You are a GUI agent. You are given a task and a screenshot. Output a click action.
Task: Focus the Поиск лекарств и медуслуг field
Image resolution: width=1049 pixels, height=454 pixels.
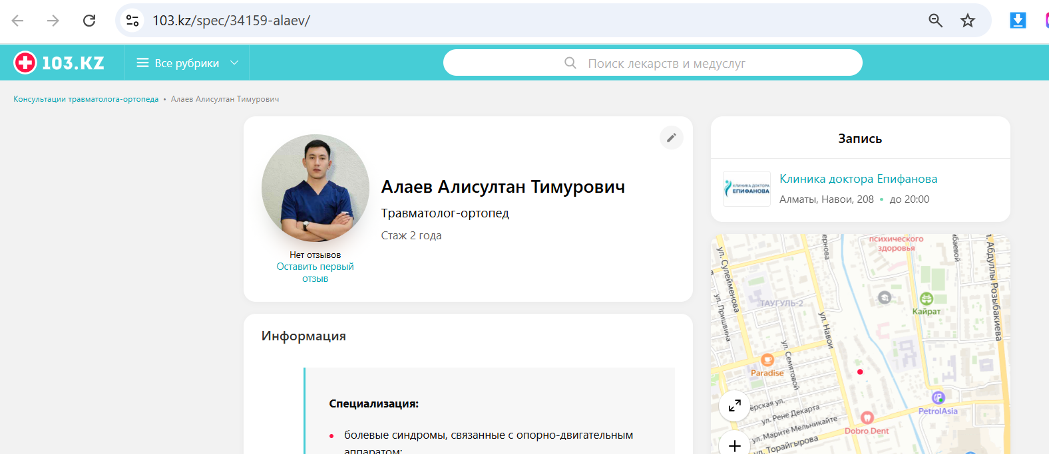(653, 63)
